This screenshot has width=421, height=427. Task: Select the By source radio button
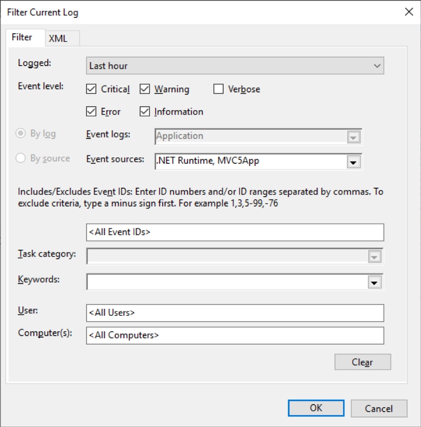click(21, 158)
